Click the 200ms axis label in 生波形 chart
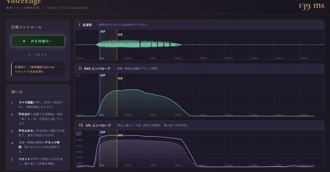Image resolution: width=330 pixels, height=172 pixels. coord(128,58)
